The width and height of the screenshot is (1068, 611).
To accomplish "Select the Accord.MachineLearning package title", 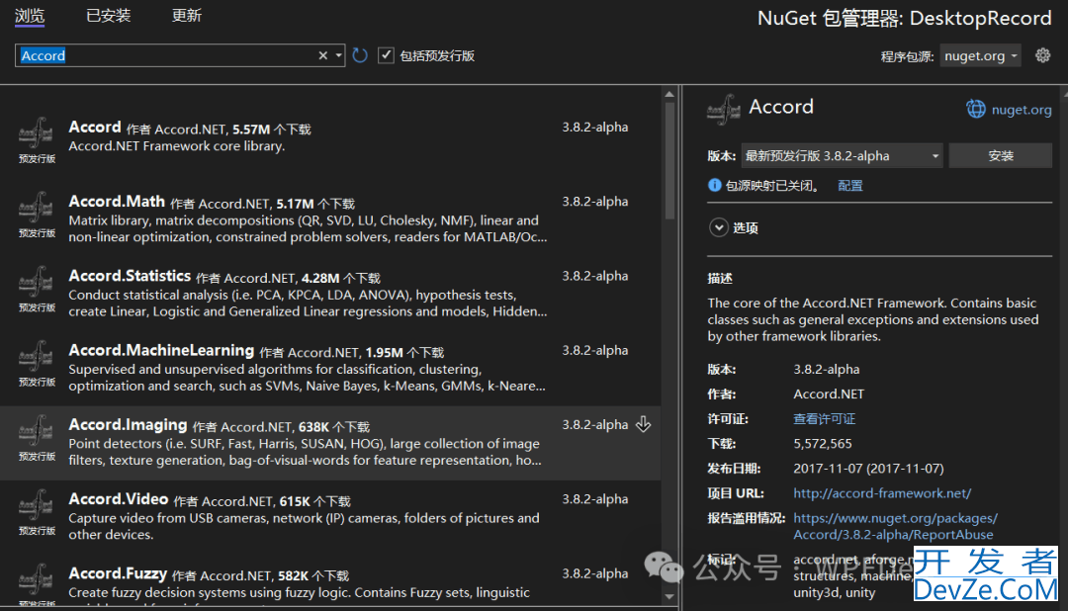I will tap(161, 350).
